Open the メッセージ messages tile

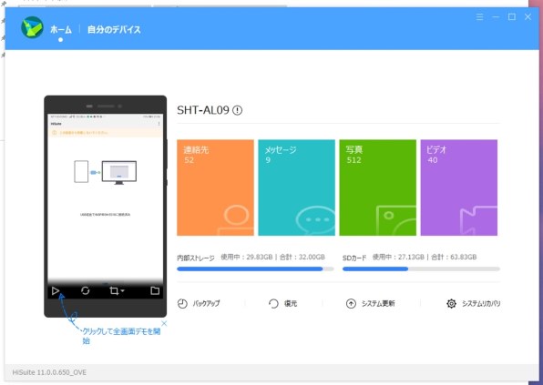coord(296,187)
